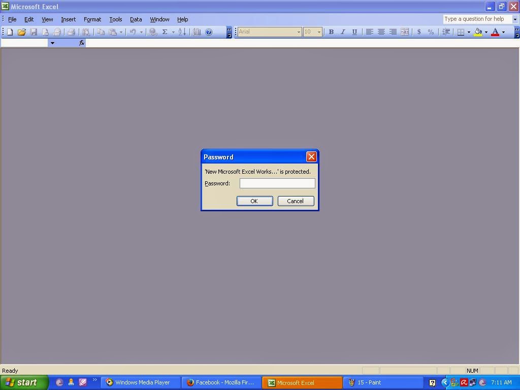Click the Paste clipboard icon

(x=113, y=32)
